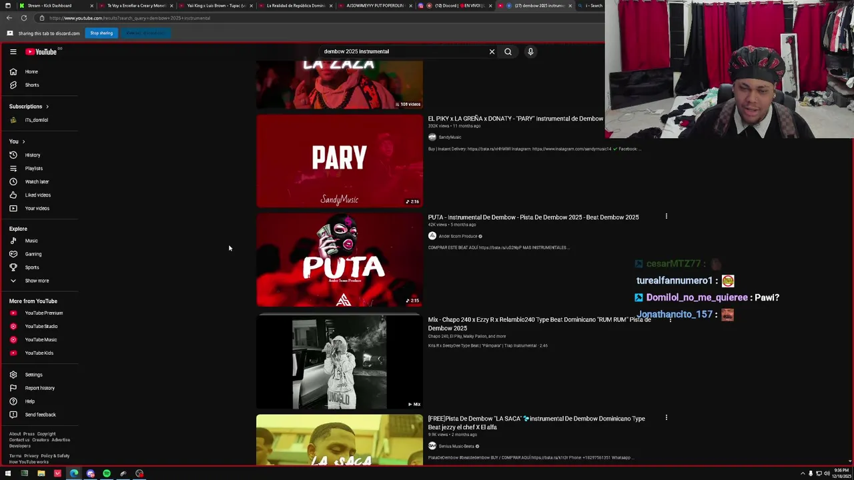Open Liked videos
Viewport: 854px width, 480px height.
click(x=39, y=195)
